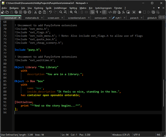Open the function list fx icon
166x137 pixels.
point(124,12)
